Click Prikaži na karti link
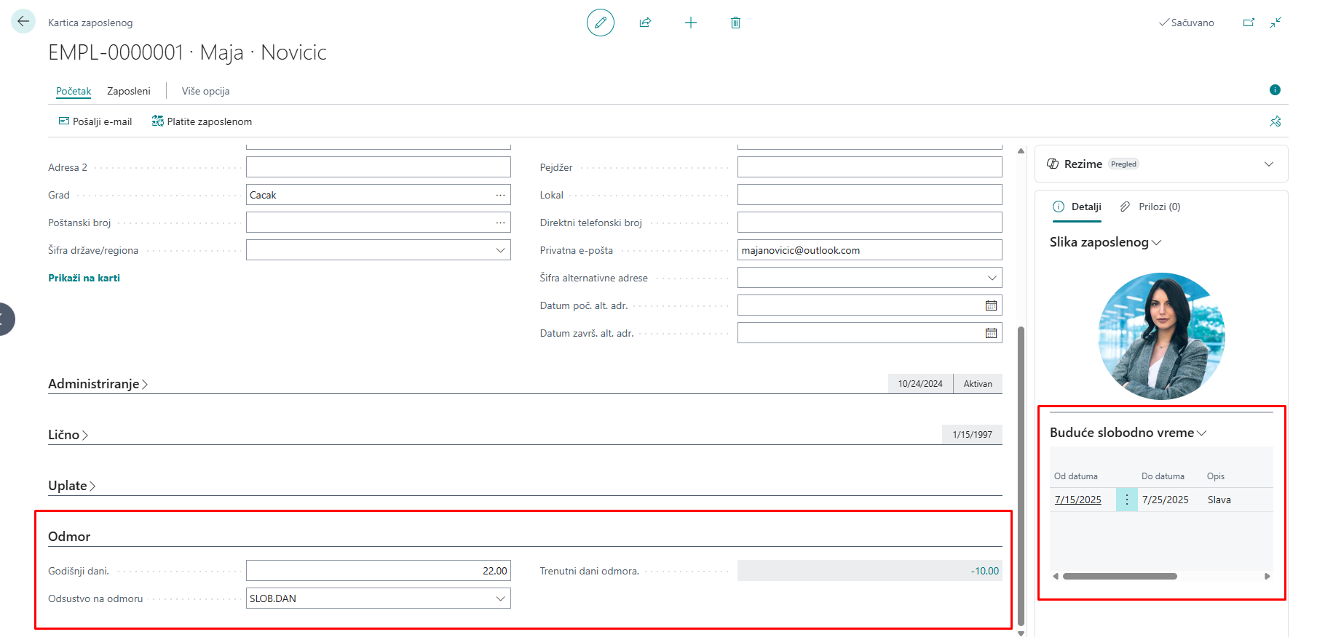Screen dimensions: 1317x637 tap(84, 278)
